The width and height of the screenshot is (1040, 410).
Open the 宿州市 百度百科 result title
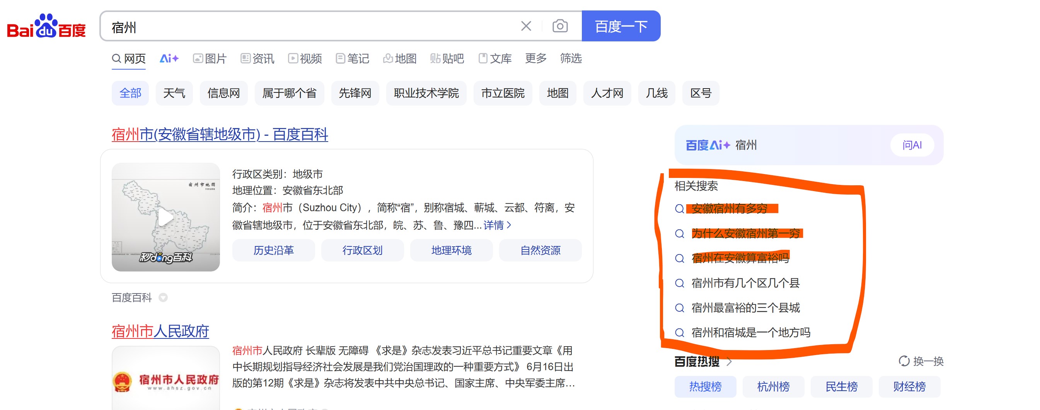(x=220, y=135)
